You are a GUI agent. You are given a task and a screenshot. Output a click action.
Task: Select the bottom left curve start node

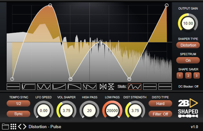(12, 79)
